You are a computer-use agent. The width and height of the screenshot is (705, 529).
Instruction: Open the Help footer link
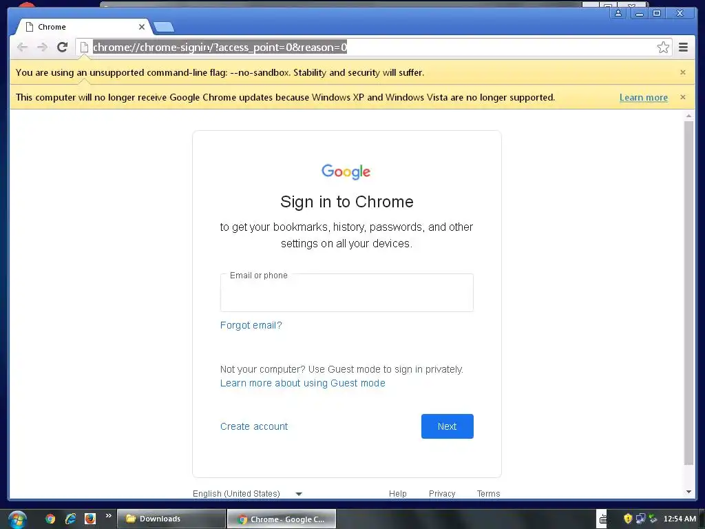pyautogui.click(x=397, y=493)
